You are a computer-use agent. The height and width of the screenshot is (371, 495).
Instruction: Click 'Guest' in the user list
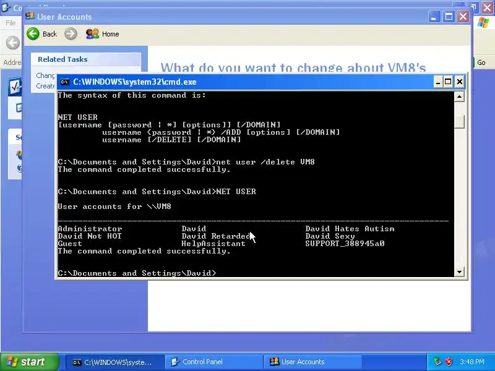[x=70, y=244]
